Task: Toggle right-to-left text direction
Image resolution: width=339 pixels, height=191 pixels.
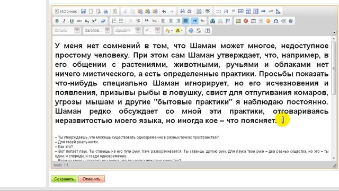Action: click(202, 21)
